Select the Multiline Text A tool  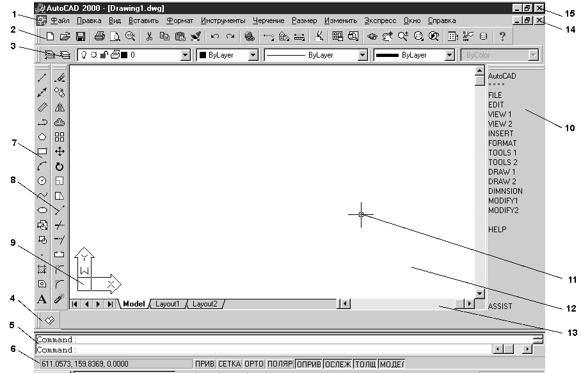click(x=42, y=299)
